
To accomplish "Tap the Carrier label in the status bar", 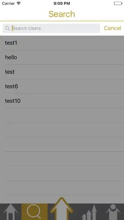I will coord(8,3).
